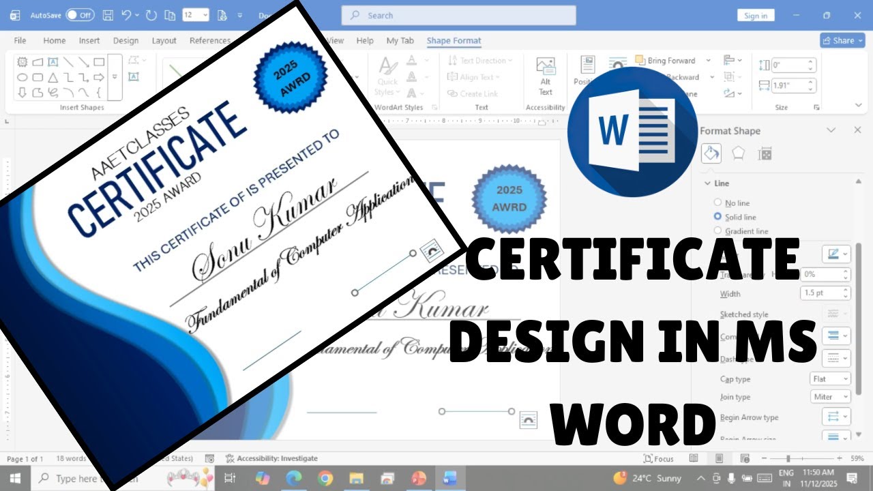Viewport: 873px width, 491px height.
Task: Open the Align objects dropdown
Action: [732, 61]
